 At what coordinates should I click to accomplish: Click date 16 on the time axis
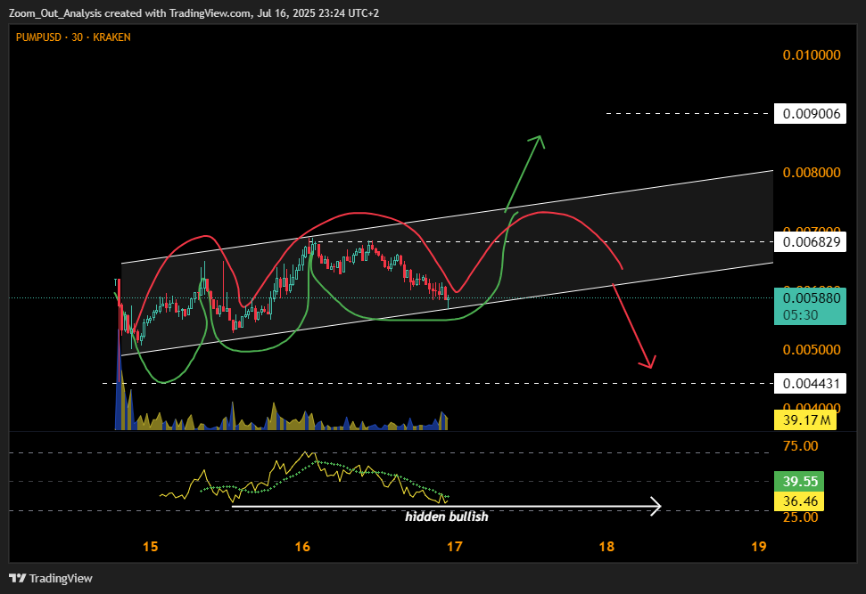point(302,546)
